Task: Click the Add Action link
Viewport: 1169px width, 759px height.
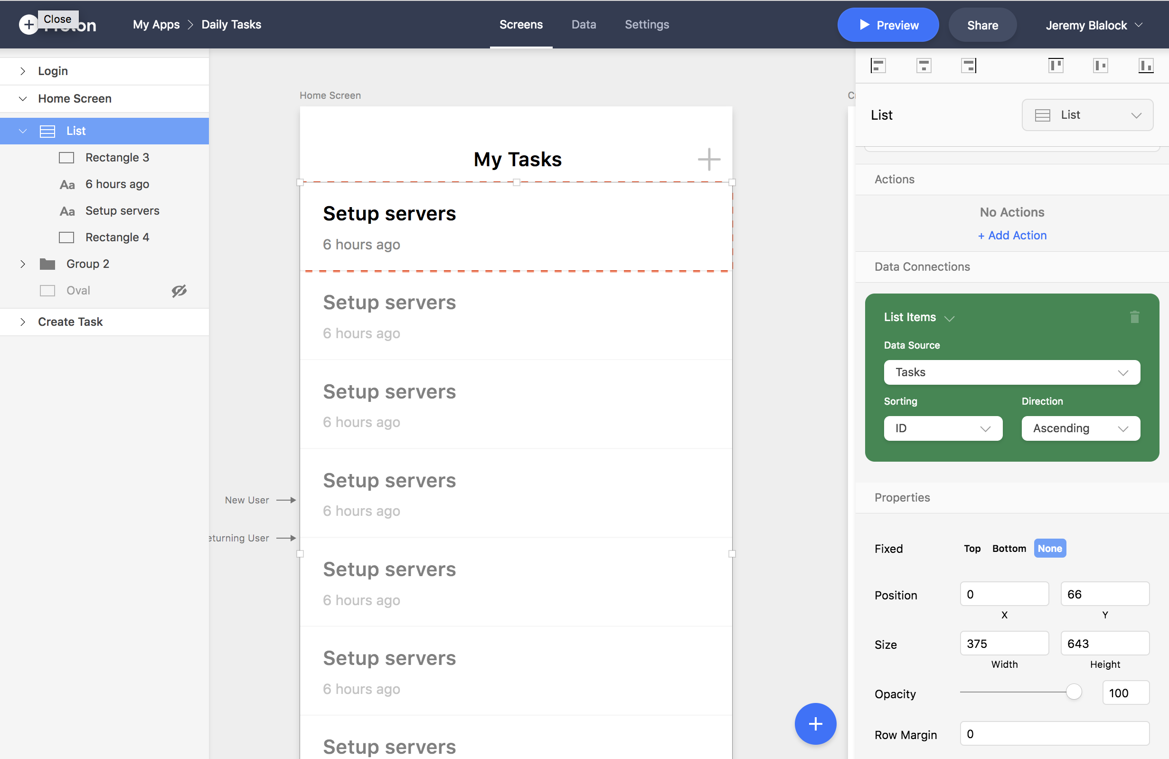Action: [1012, 235]
